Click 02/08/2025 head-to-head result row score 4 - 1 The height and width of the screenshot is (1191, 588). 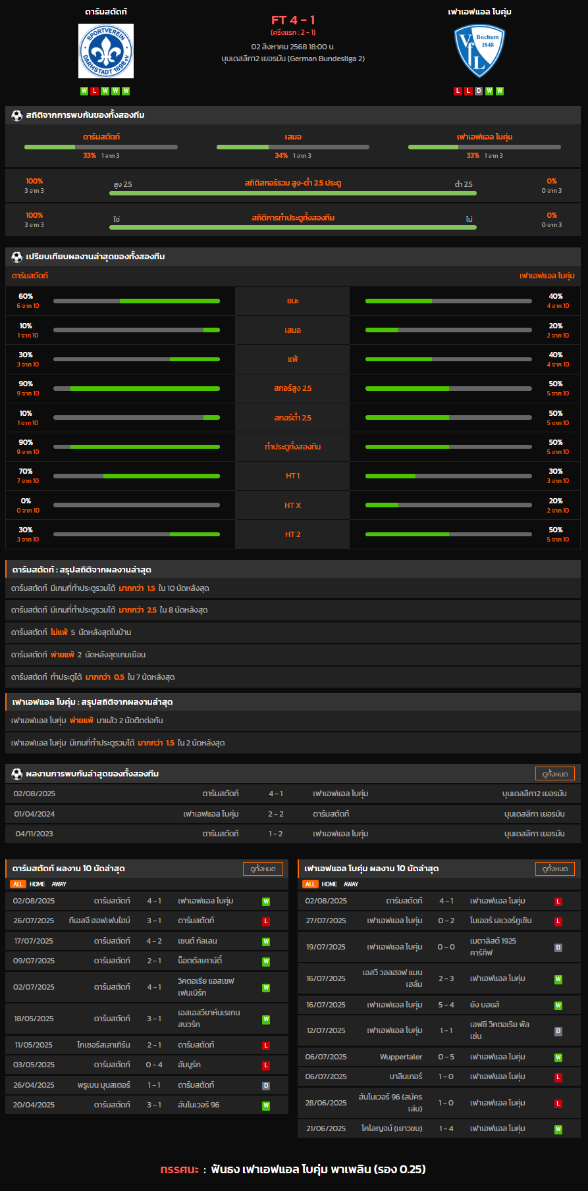276,794
